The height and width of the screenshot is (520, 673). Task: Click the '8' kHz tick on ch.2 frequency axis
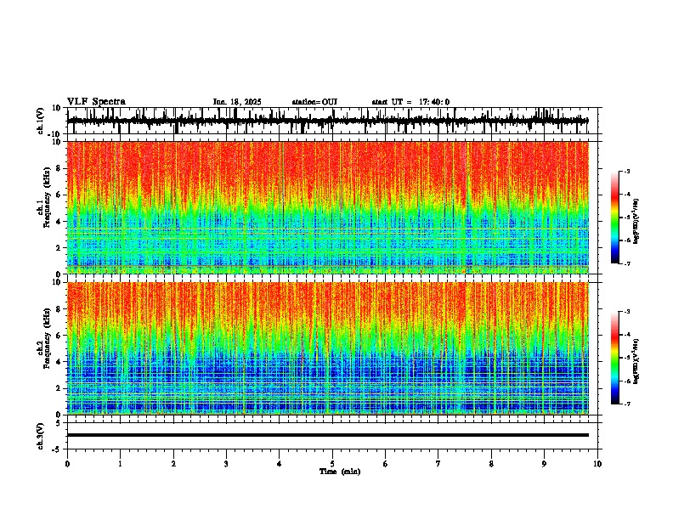[x=59, y=309]
